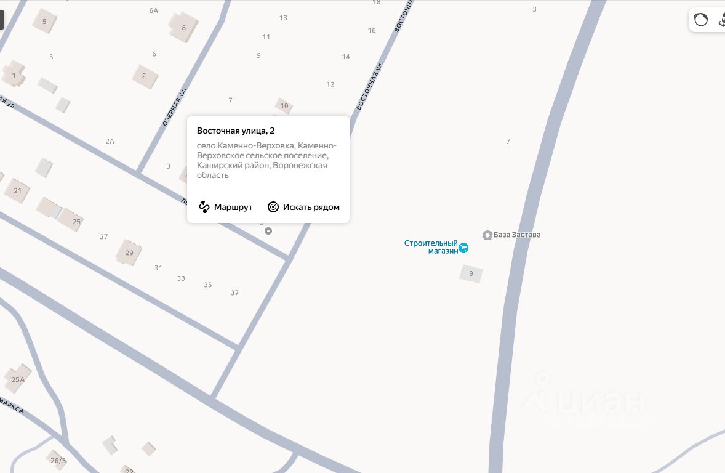
Task: Select the popup title Восточная улица, 2
Action: coord(236,131)
